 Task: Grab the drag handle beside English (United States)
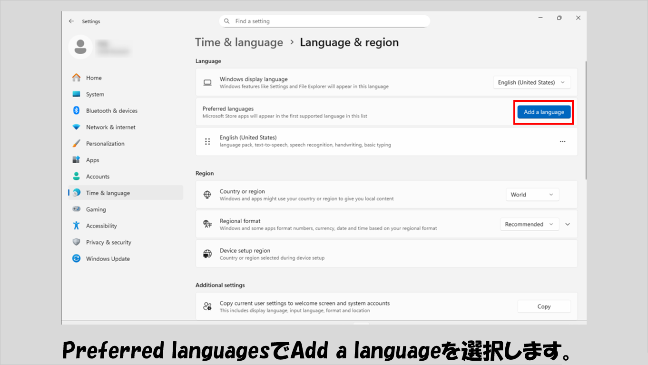(x=207, y=141)
